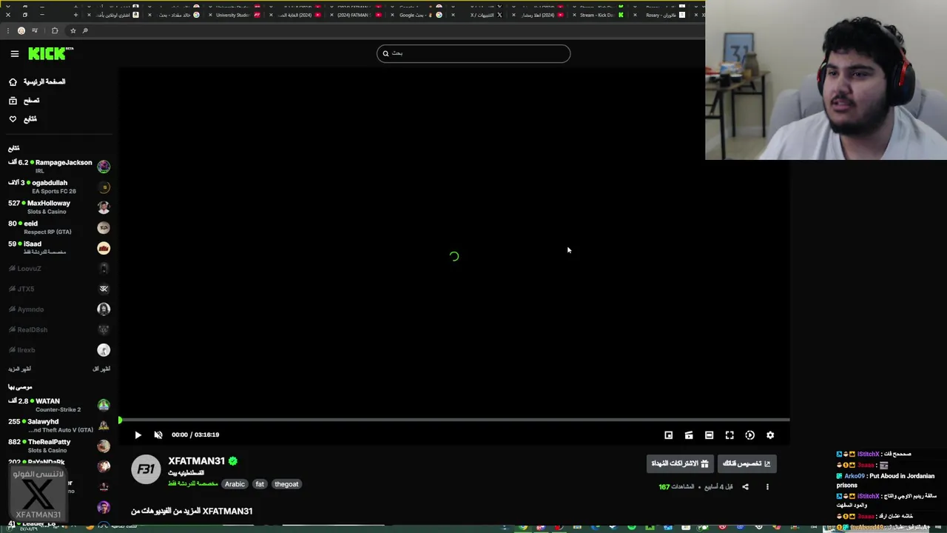Image resolution: width=947 pixels, height=533 pixels.
Task: Open browser extensions puzzle icon
Action: (x=55, y=30)
